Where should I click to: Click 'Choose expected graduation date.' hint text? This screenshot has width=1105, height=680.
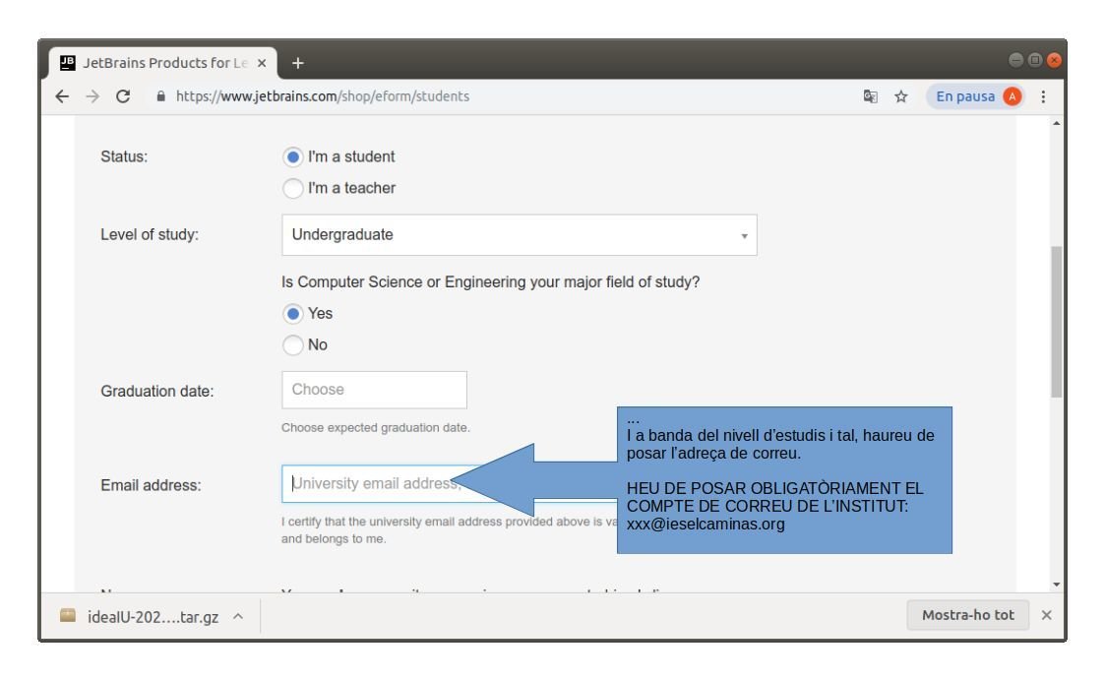376,428
